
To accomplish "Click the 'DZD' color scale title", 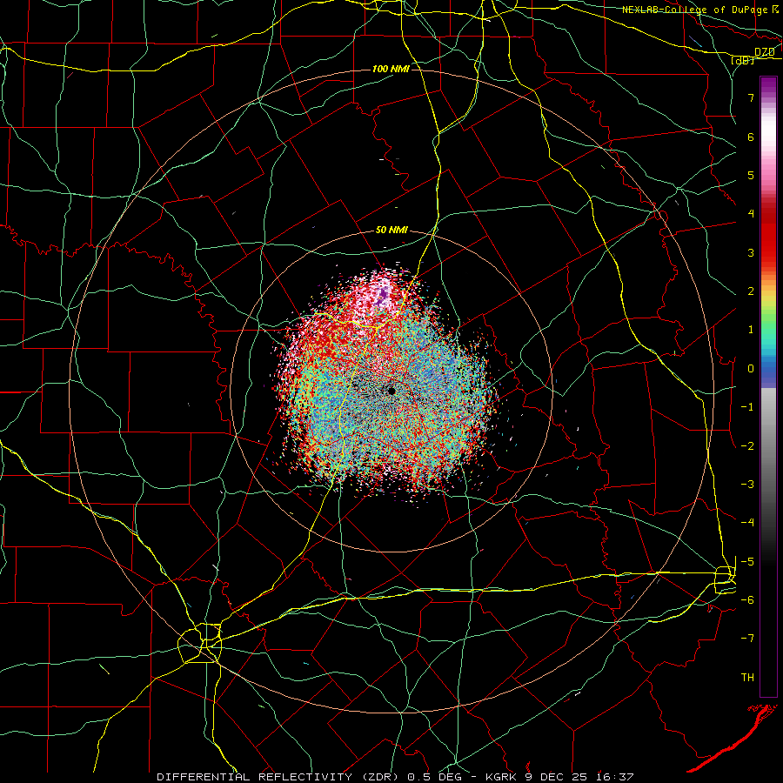I will tap(764, 51).
